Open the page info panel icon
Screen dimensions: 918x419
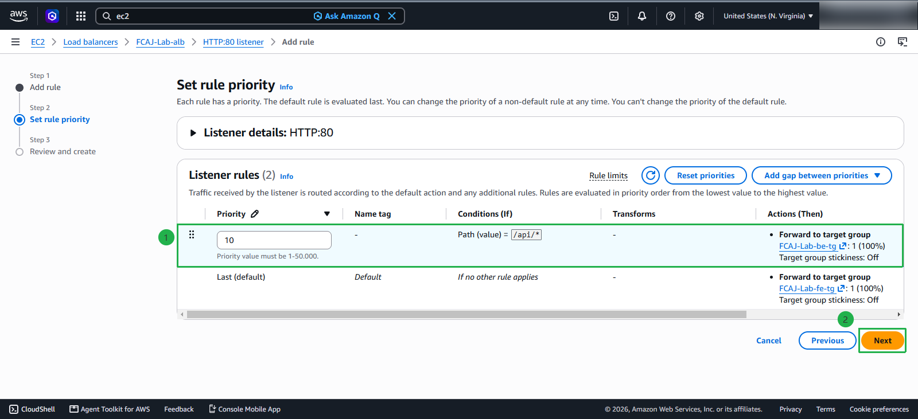click(x=881, y=42)
